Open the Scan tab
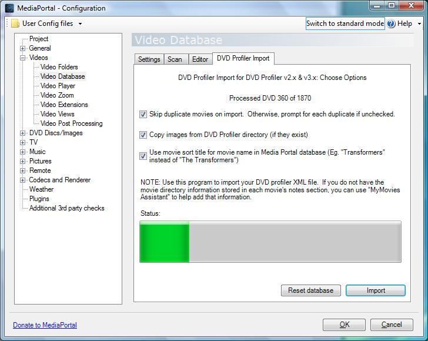Screen dimensions: 428x341 (x=175, y=59)
